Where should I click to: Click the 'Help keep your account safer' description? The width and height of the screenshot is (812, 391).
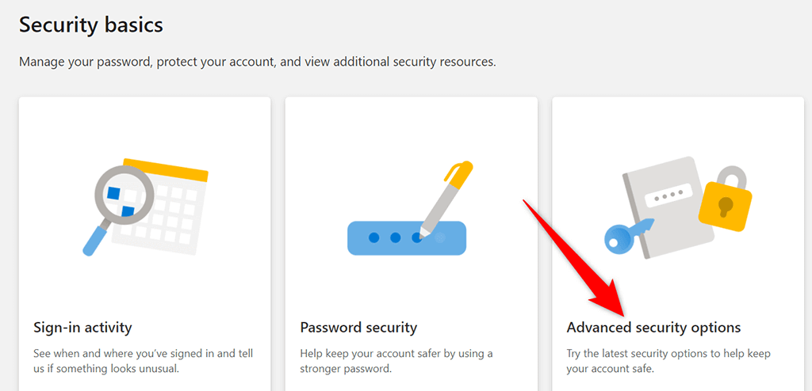click(x=396, y=362)
